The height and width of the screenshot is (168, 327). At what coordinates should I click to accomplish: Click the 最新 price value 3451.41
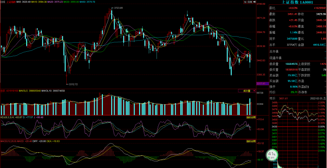(292, 14)
